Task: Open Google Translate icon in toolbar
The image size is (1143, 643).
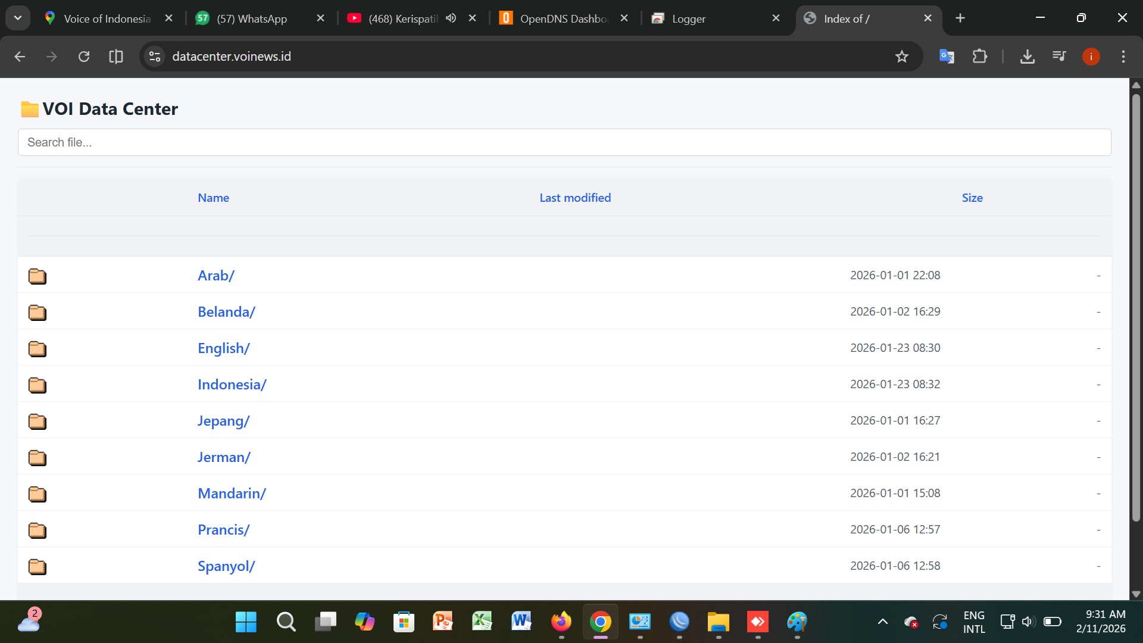Action: (947, 57)
